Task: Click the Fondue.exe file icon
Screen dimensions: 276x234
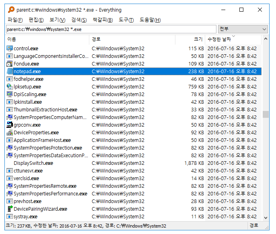Action: point(10,64)
